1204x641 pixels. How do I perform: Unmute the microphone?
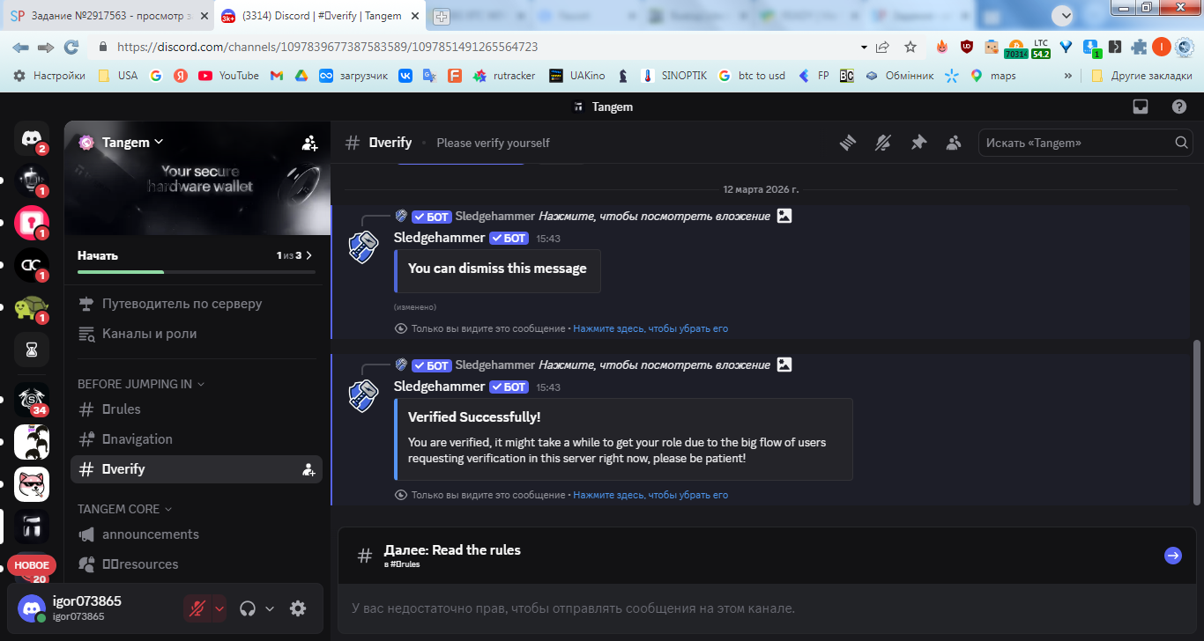click(197, 608)
